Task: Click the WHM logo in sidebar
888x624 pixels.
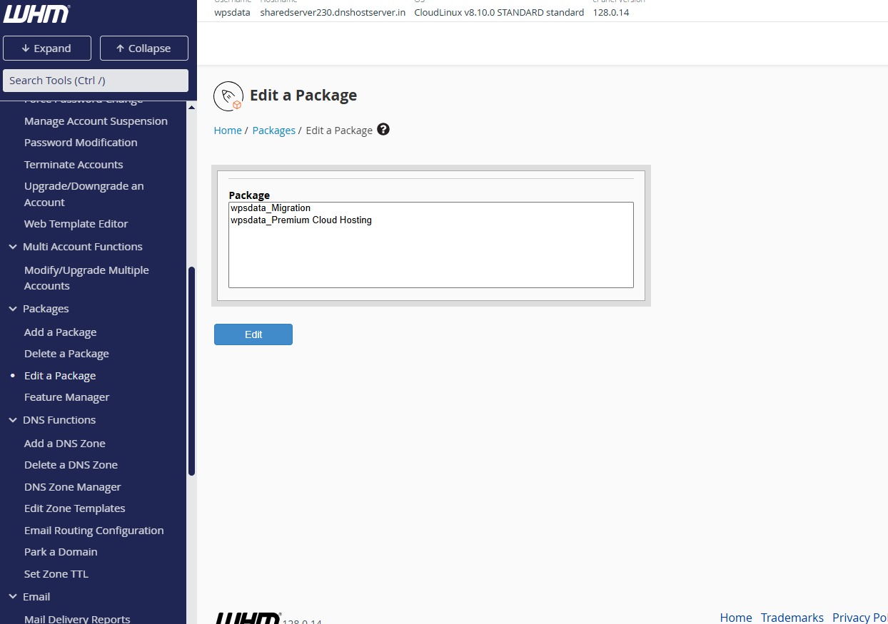Action: pos(37,13)
